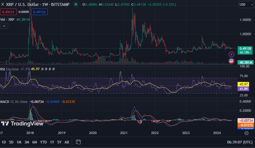Select the 1M time range
Screen dimensions: 255x148
(x=19, y=142)
